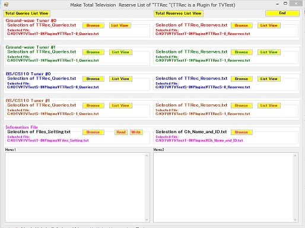Browse for the Ch_Name_and_ID.txt file

coord(242,132)
